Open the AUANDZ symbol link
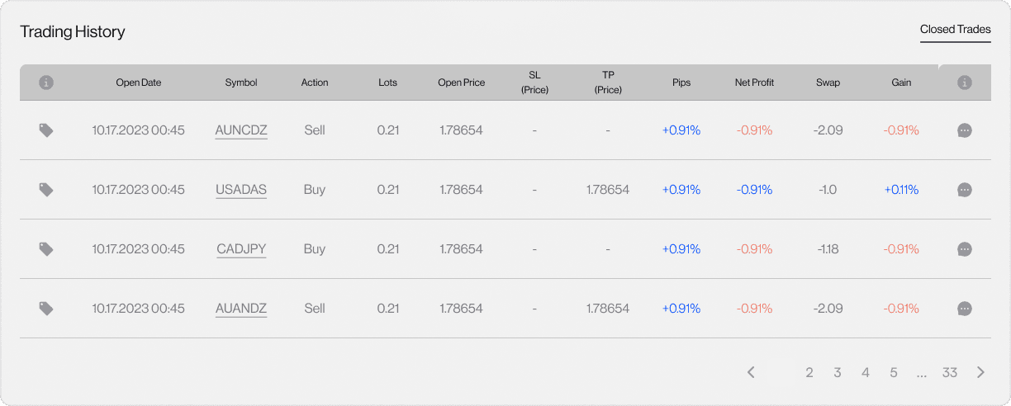1011x406 pixels. (x=241, y=309)
